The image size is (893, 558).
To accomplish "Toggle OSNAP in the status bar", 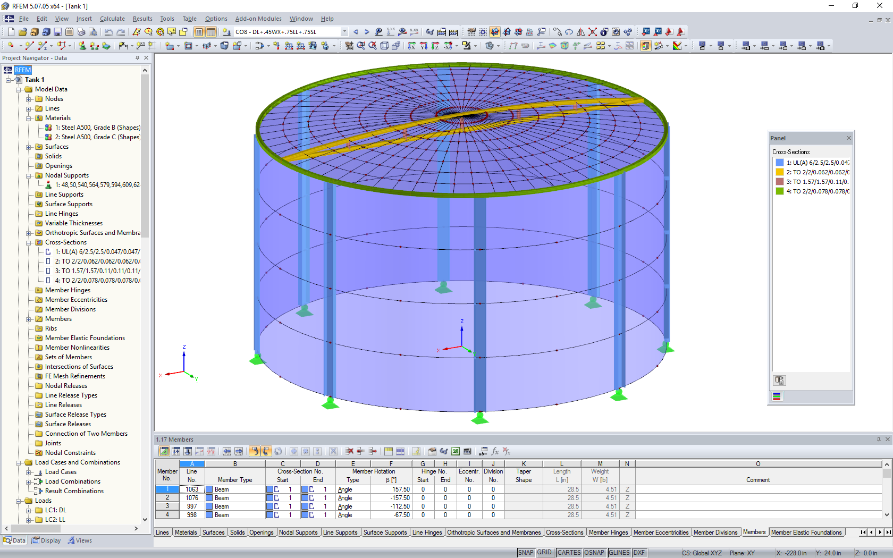I will pyautogui.click(x=594, y=552).
